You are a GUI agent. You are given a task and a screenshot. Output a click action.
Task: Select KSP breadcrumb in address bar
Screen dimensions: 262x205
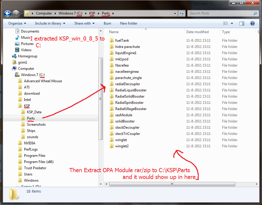[x=92, y=13]
